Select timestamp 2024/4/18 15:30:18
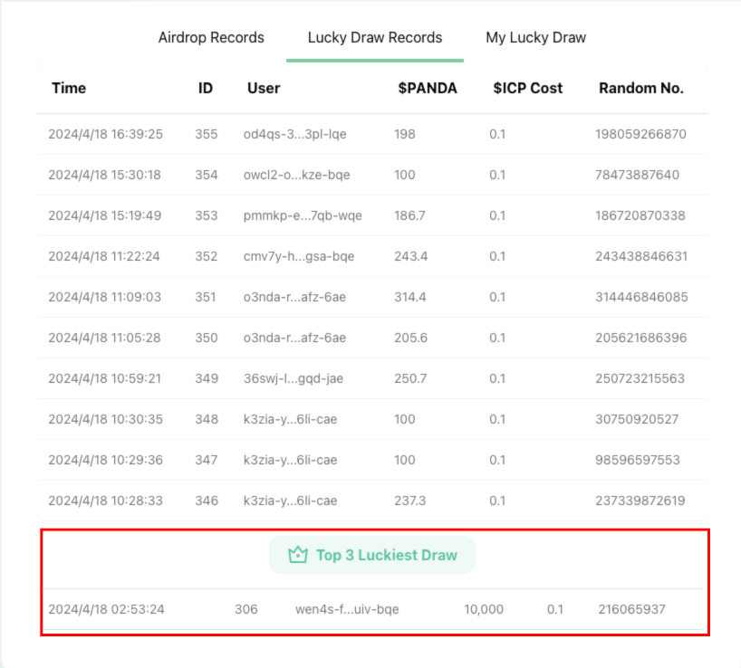Viewport: 741px width, 668px height. [x=104, y=175]
